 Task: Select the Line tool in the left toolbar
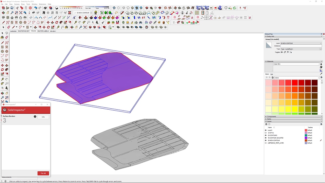(x=2, y=42)
